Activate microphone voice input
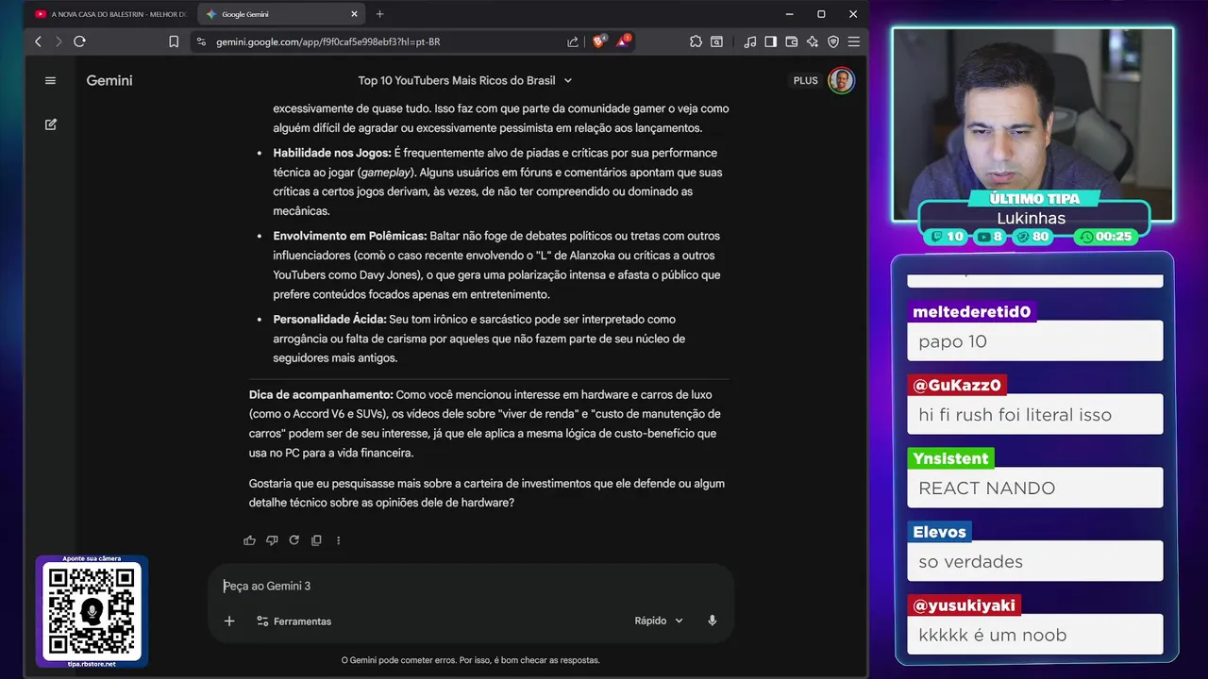The height and width of the screenshot is (679, 1208). pyautogui.click(x=713, y=621)
